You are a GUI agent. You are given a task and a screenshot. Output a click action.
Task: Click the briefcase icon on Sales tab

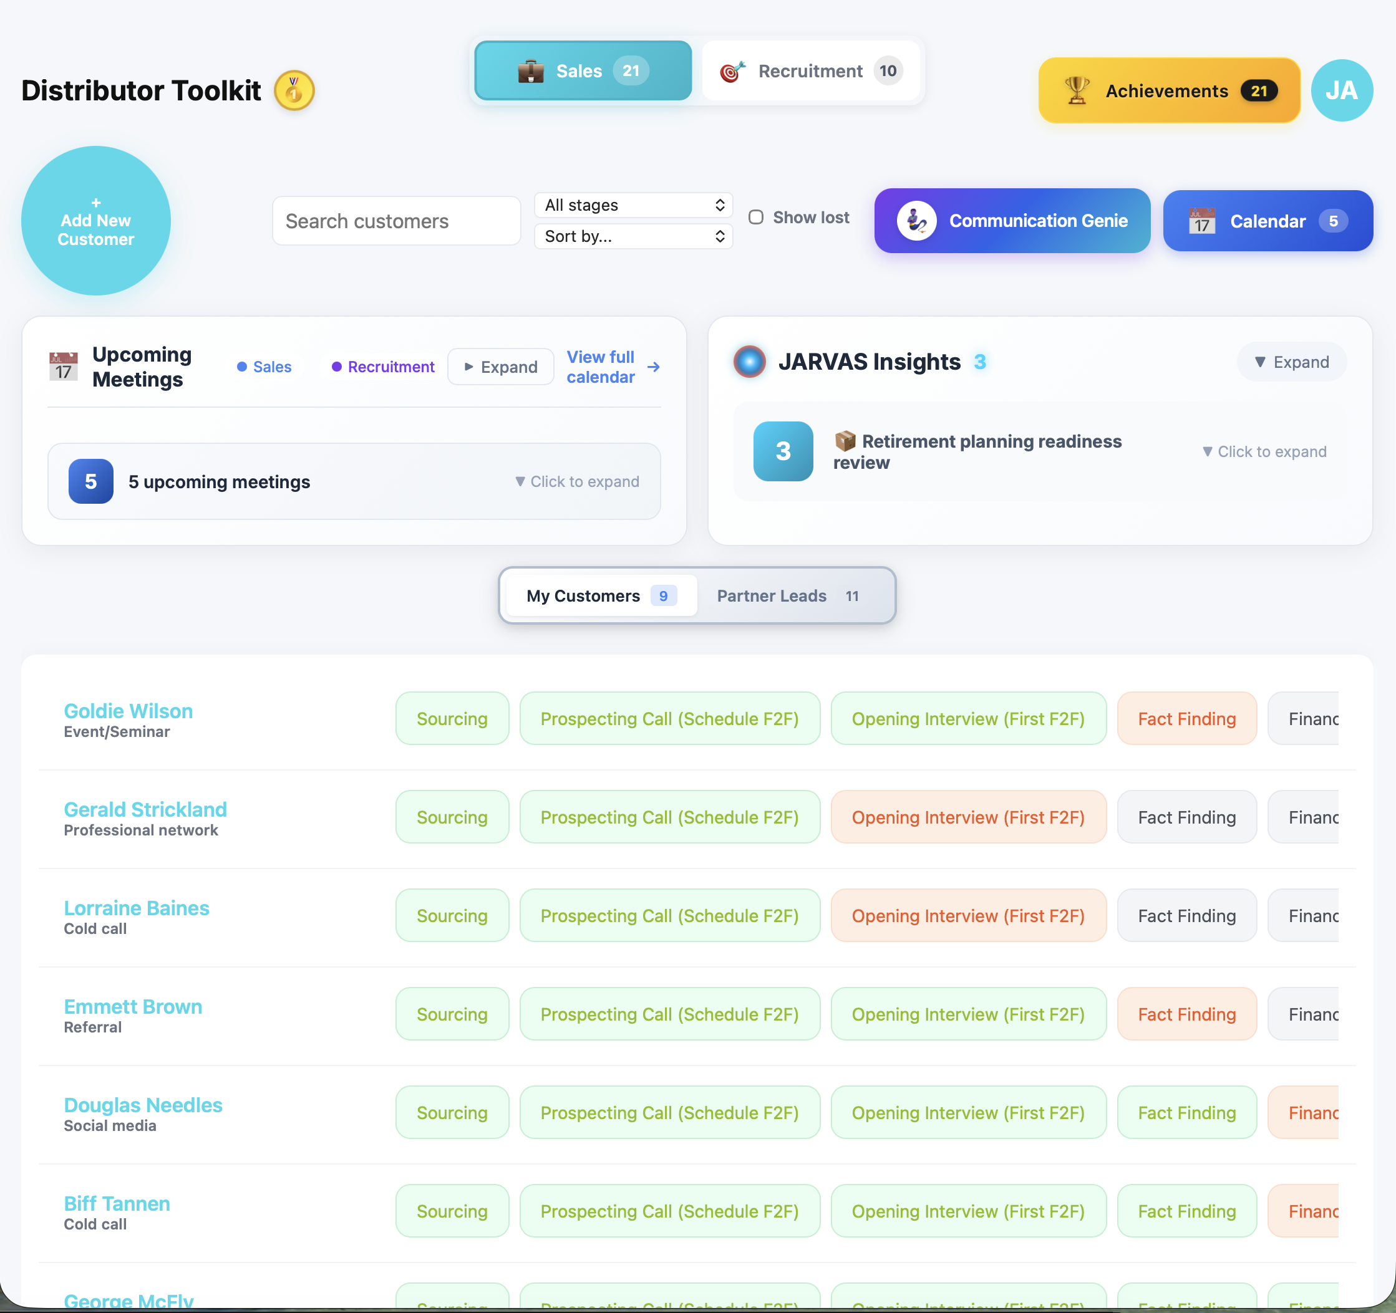(530, 71)
